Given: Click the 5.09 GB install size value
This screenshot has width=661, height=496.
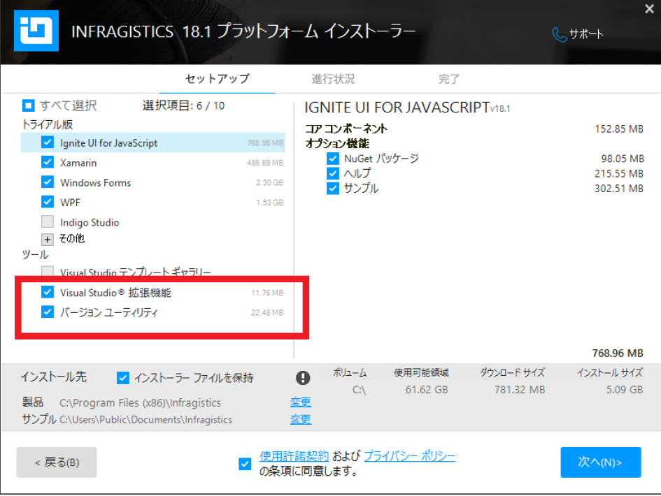Looking at the screenshot, I should point(625,390).
